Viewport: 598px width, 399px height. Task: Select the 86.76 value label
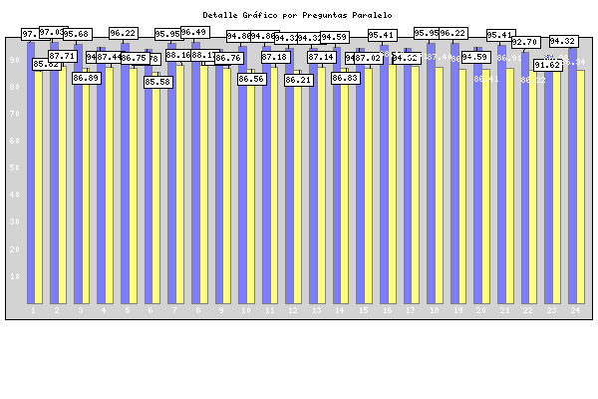[229, 58]
